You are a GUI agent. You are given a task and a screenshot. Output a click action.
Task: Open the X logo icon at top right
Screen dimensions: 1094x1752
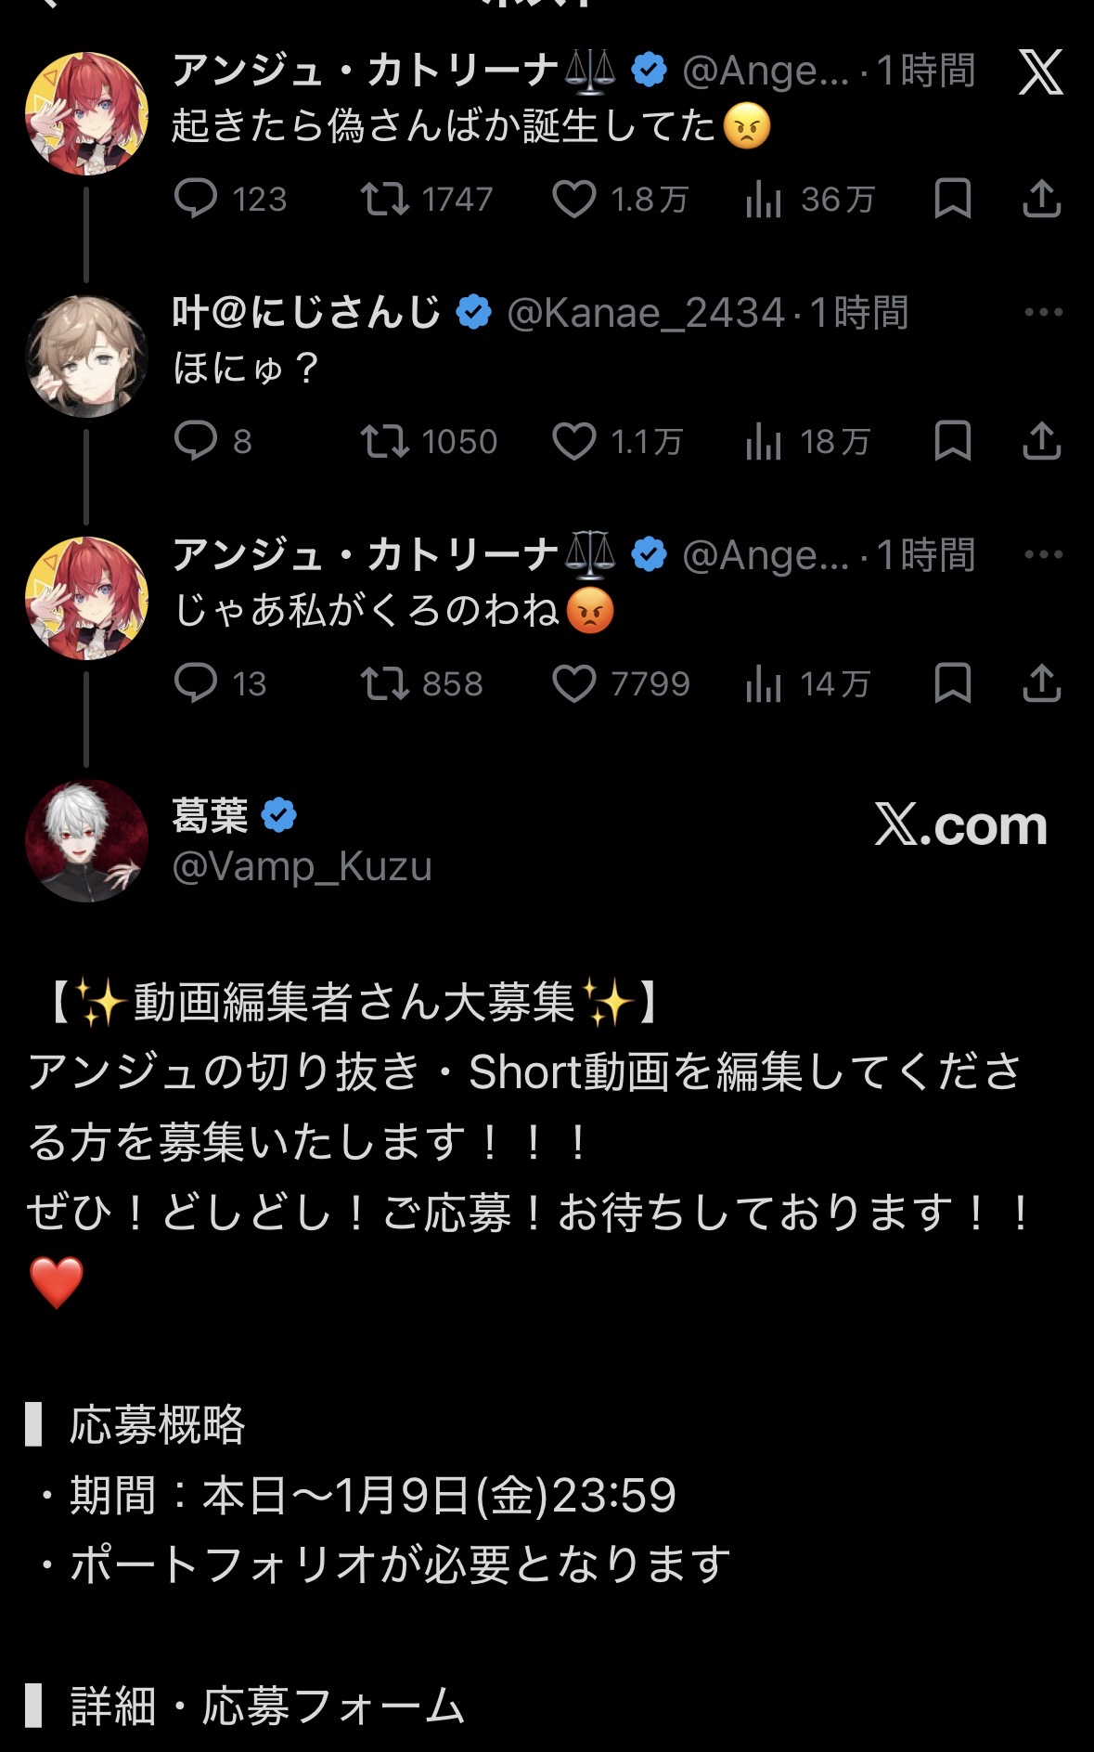point(1040,72)
